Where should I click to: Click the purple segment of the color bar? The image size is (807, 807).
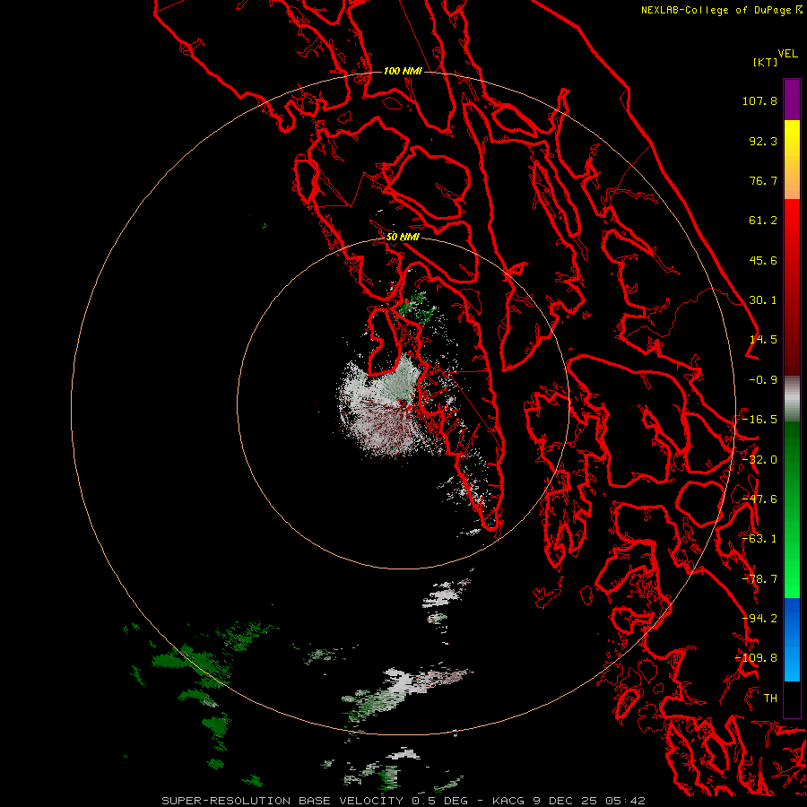click(x=792, y=100)
